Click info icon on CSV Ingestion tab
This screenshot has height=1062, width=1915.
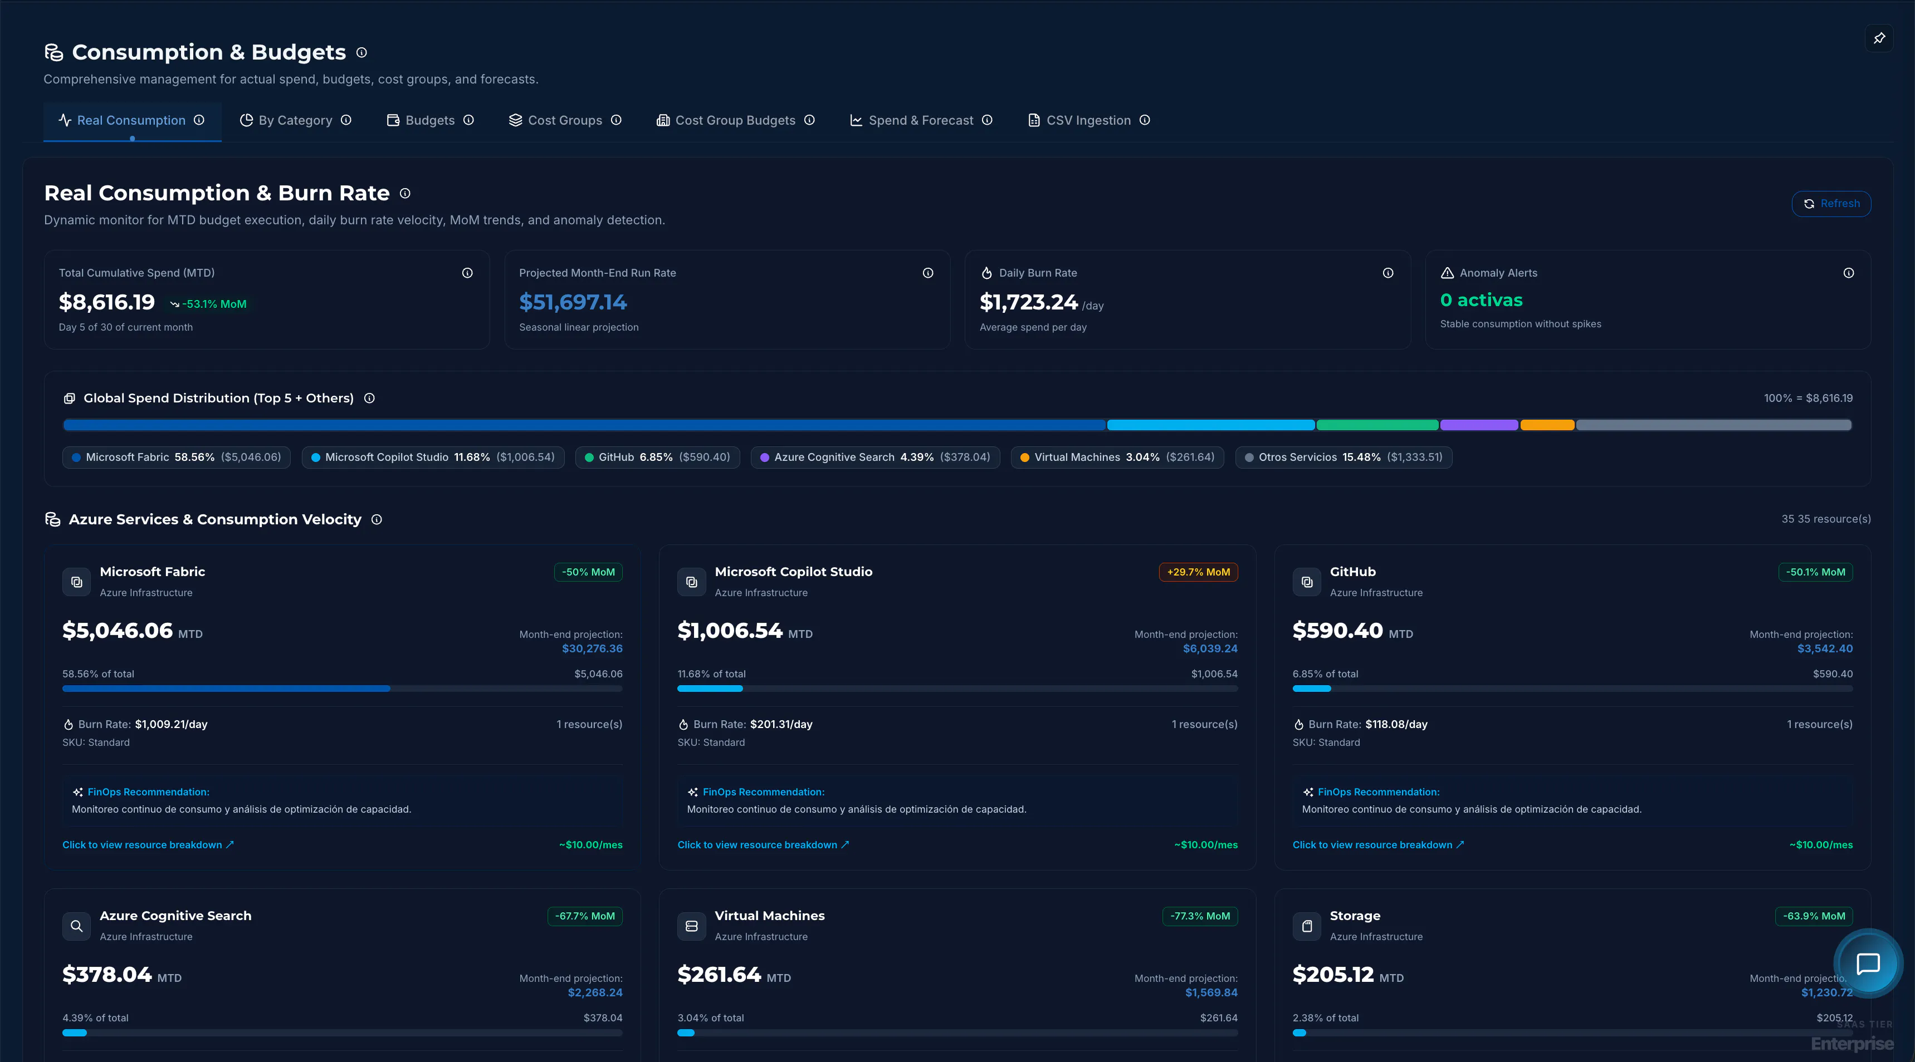pos(1145,120)
